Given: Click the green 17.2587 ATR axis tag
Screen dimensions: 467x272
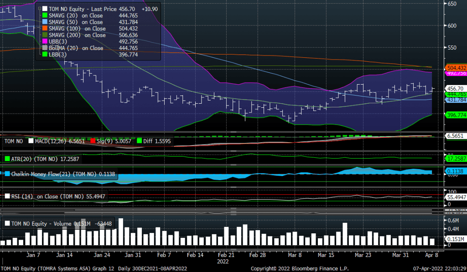Looking at the screenshot, I should (456, 159).
